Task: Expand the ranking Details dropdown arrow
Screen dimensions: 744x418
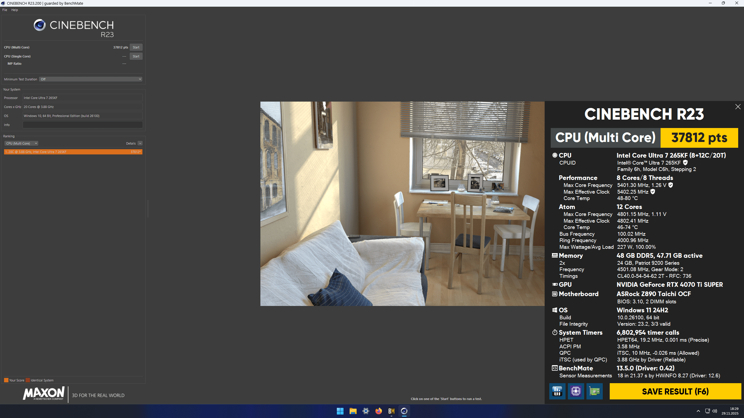Action: coord(140,143)
